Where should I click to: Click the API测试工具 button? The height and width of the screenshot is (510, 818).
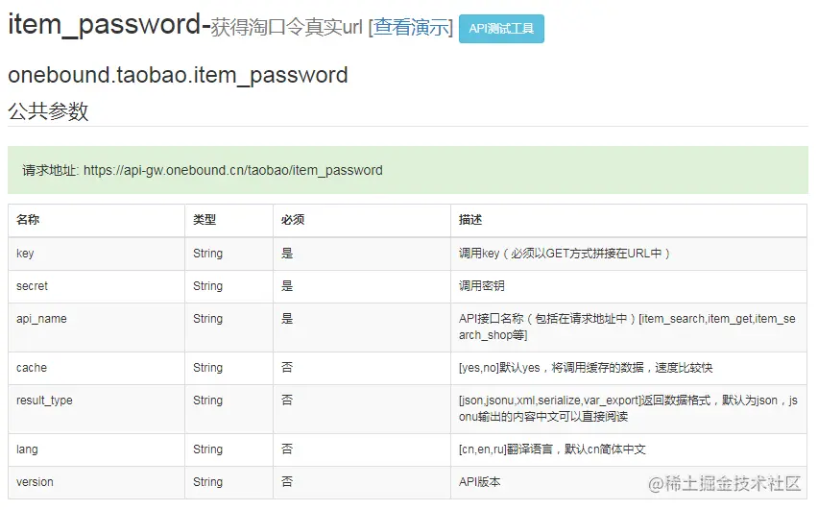click(x=501, y=29)
